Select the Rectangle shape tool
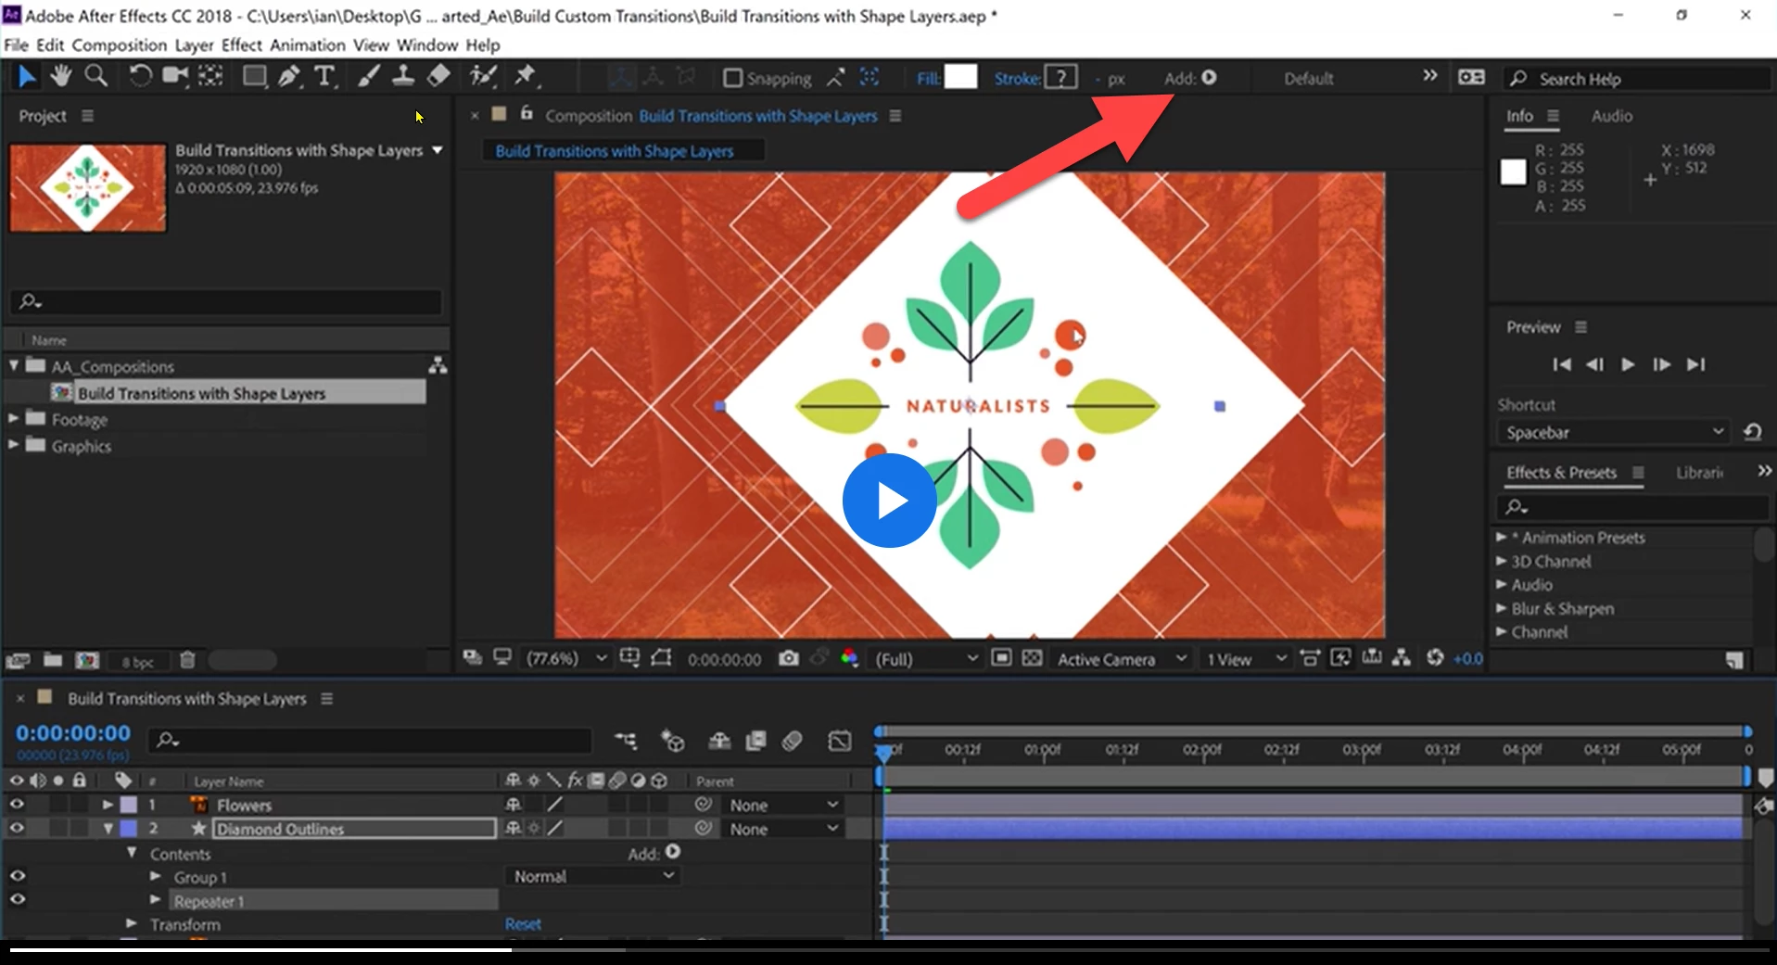Screen dimensions: 1777x965 (x=254, y=77)
